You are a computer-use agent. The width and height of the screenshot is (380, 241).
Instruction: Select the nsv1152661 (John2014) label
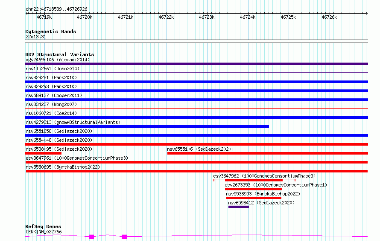(x=53, y=69)
